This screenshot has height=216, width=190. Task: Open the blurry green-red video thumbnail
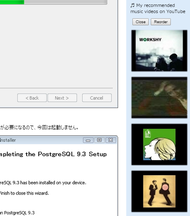pos(159,97)
